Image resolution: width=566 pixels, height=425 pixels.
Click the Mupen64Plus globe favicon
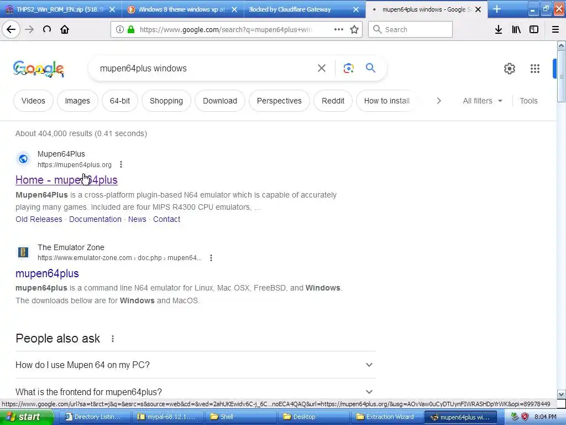pyautogui.click(x=23, y=159)
